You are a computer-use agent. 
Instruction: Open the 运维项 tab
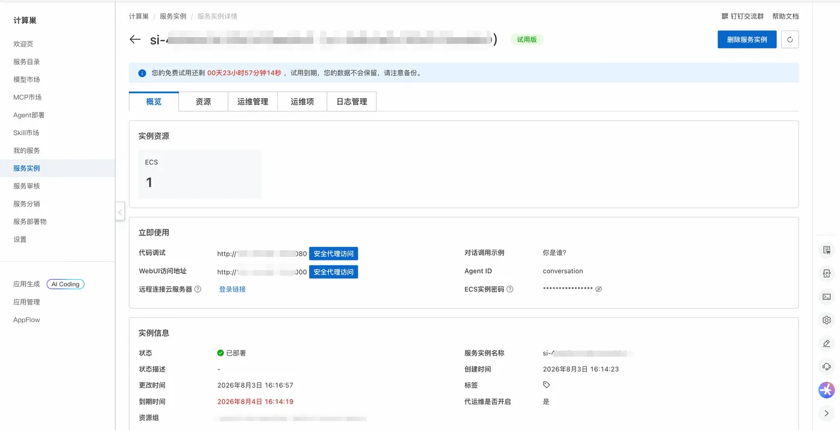coord(302,102)
